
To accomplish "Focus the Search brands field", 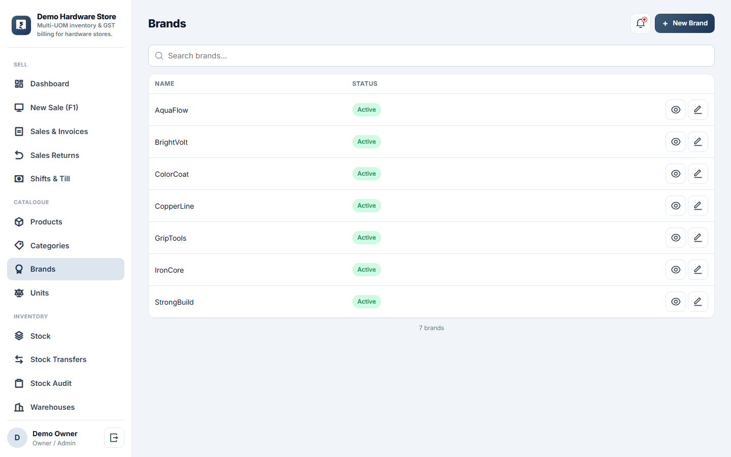I will [431, 56].
